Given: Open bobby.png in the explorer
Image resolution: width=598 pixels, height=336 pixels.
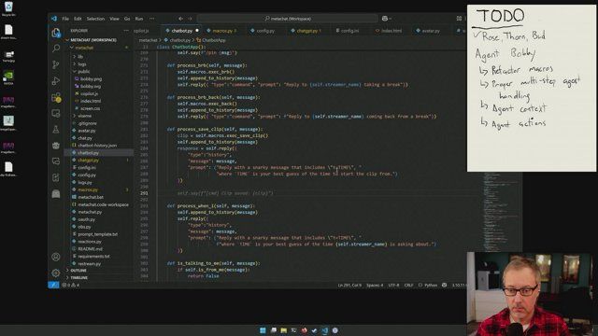Looking at the screenshot, I should coord(91,78).
